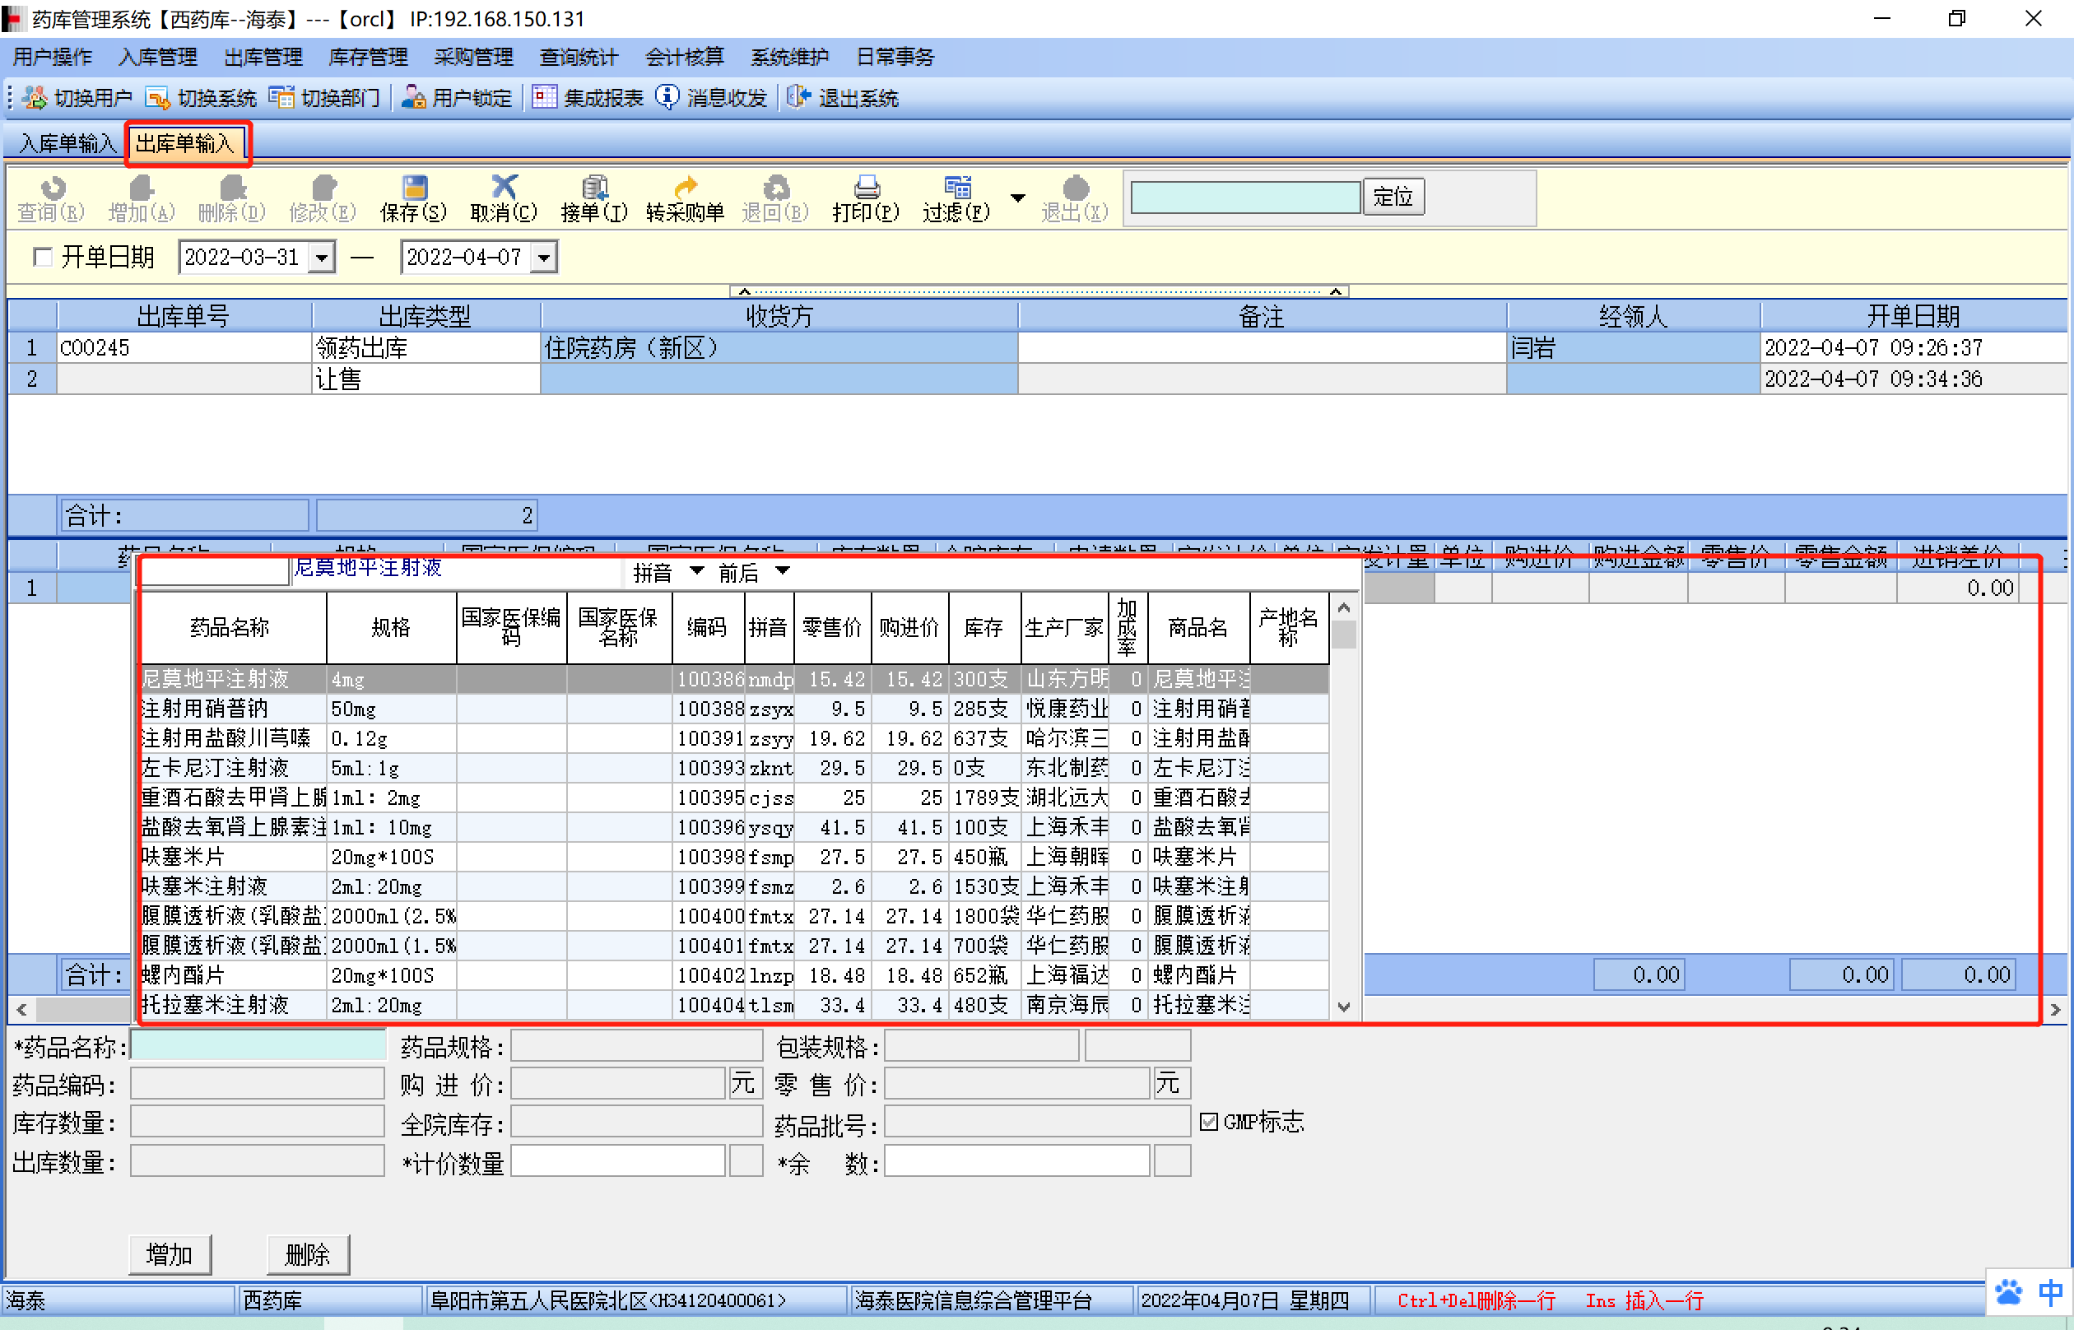
Task: Click the 切换用户 toolbar icon
Action: pos(35,98)
